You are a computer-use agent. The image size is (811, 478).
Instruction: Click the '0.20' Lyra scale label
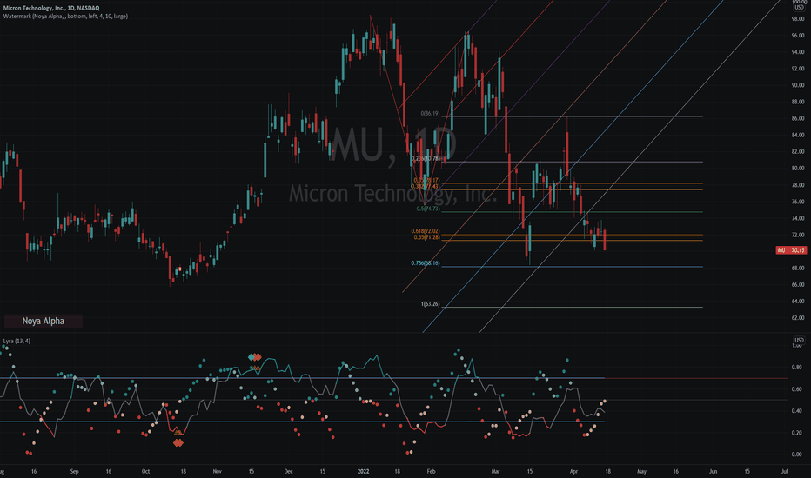point(796,433)
